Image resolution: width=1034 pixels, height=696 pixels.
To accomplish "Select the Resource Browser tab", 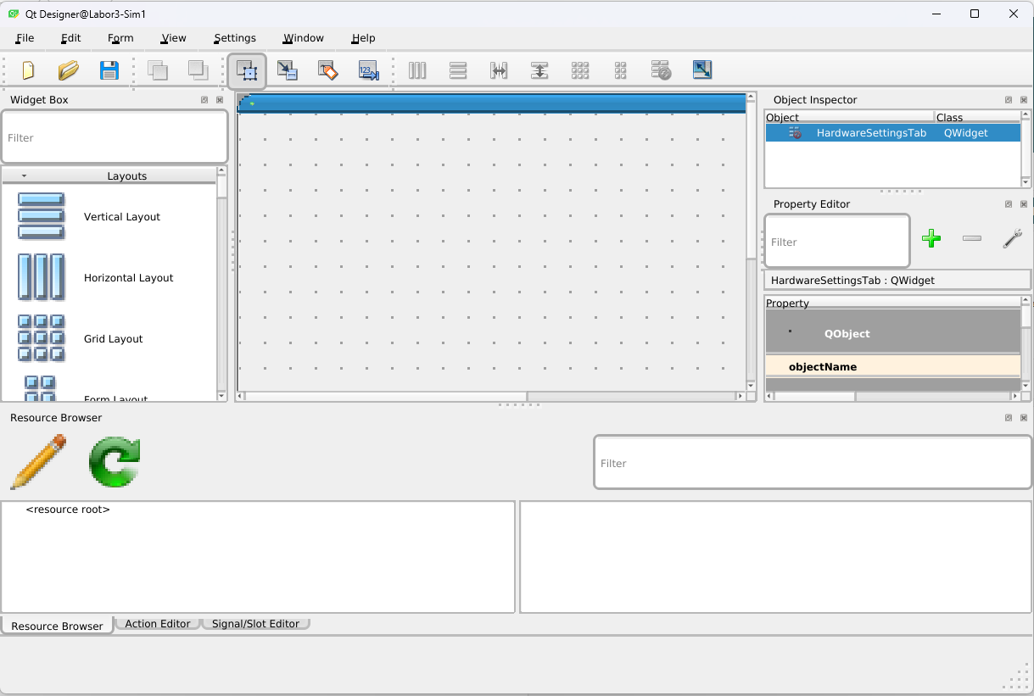I will 57,626.
